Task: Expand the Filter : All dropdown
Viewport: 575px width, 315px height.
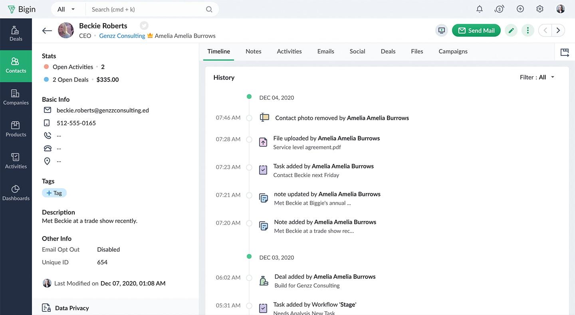Action: pos(537,77)
